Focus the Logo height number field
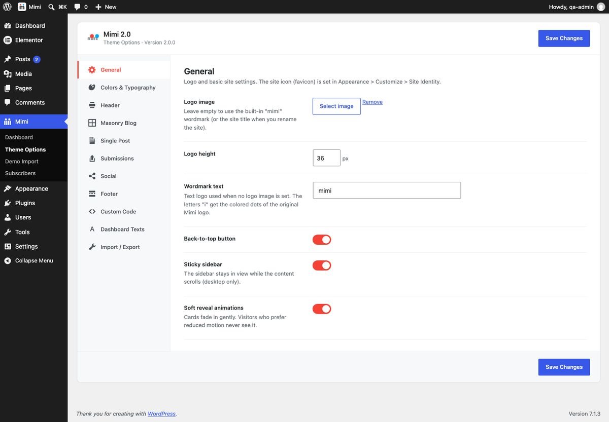Screen dimensions: 609x422 [326, 158]
